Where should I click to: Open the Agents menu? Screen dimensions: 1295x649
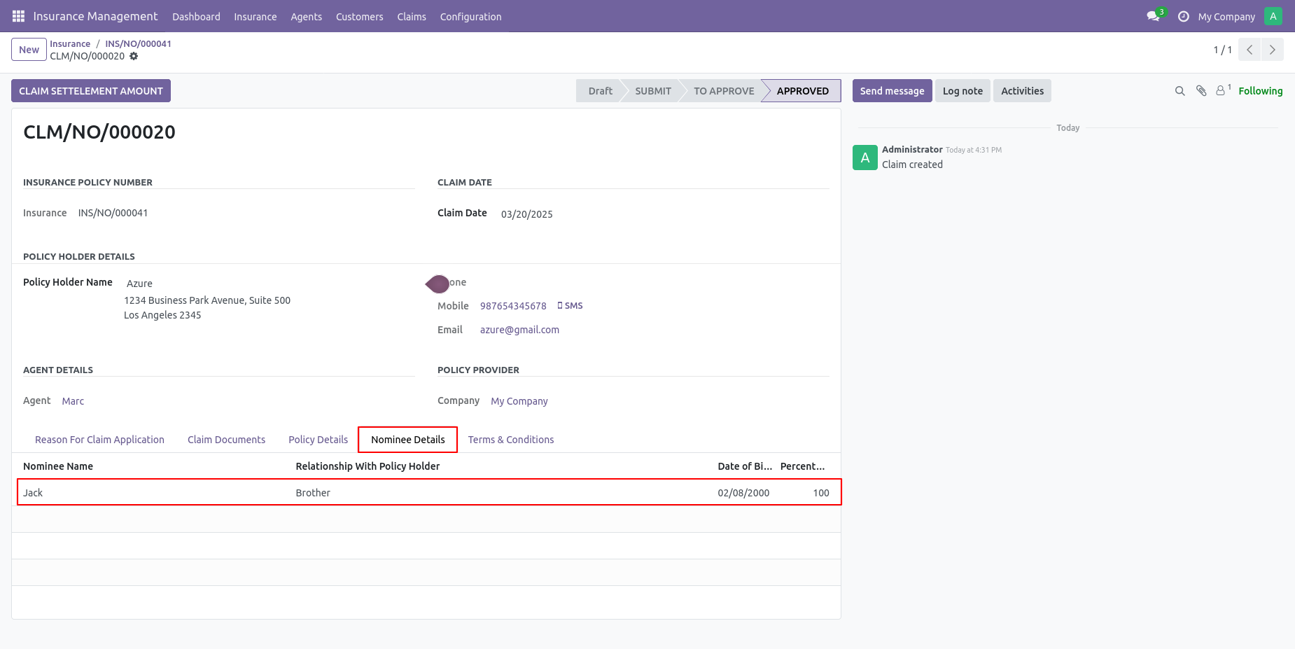(307, 17)
